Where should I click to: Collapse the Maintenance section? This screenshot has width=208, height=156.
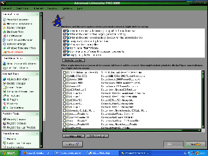[37, 134]
